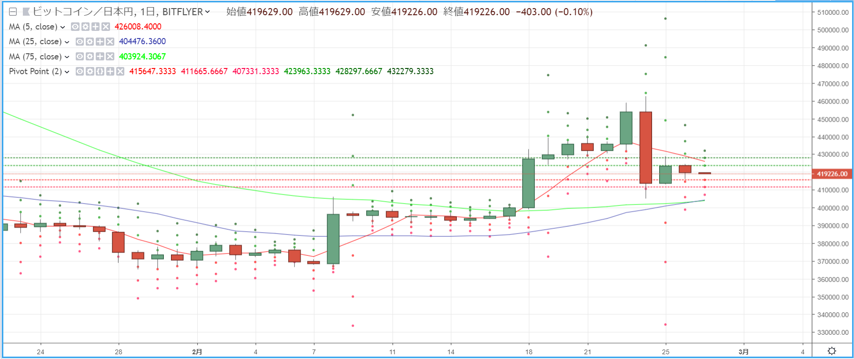The width and height of the screenshot is (854, 359).
Task: Open the BITFLYER symbol dropdown
Action: tap(207, 12)
